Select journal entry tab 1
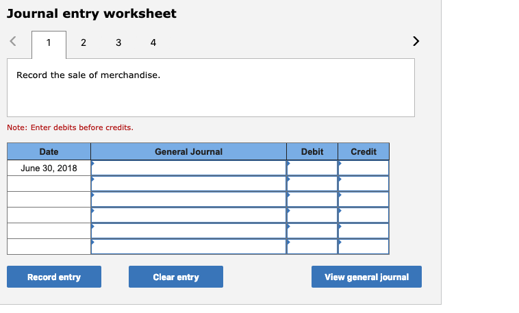The width and height of the screenshot is (519, 313). (49, 45)
